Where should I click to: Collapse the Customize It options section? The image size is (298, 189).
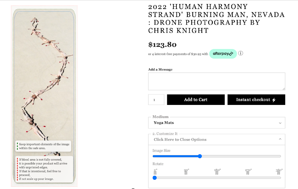pos(217,139)
